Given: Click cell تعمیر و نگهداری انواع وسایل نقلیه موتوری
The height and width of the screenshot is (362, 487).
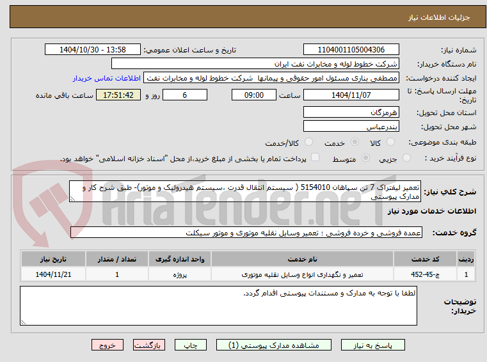Looking at the screenshot, I should point(302,274).
